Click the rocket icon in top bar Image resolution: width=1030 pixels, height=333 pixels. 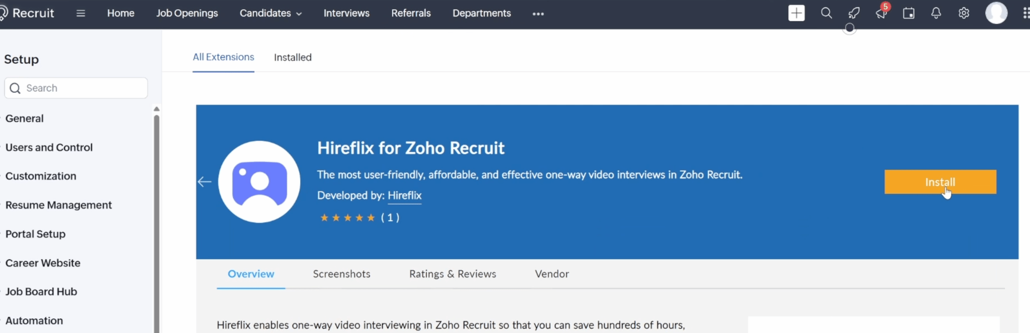[x=853, y=13]
